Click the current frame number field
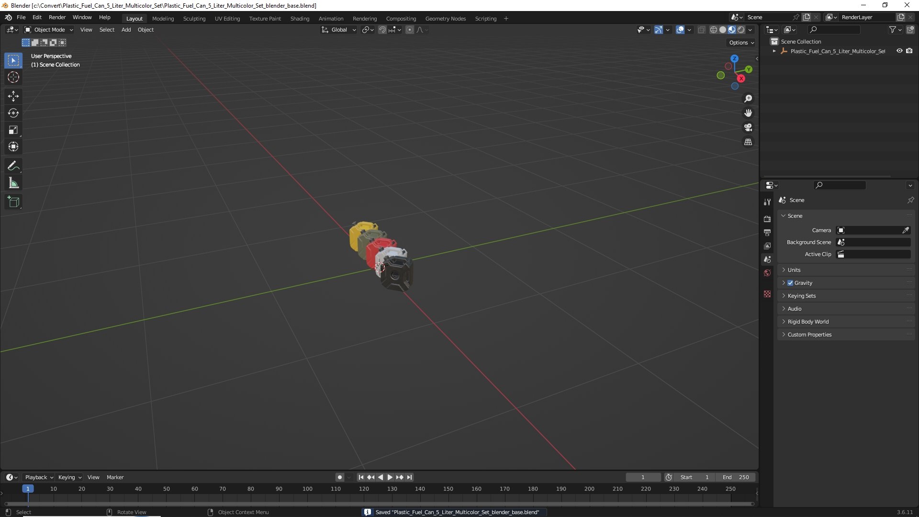 tap(643, 477)
